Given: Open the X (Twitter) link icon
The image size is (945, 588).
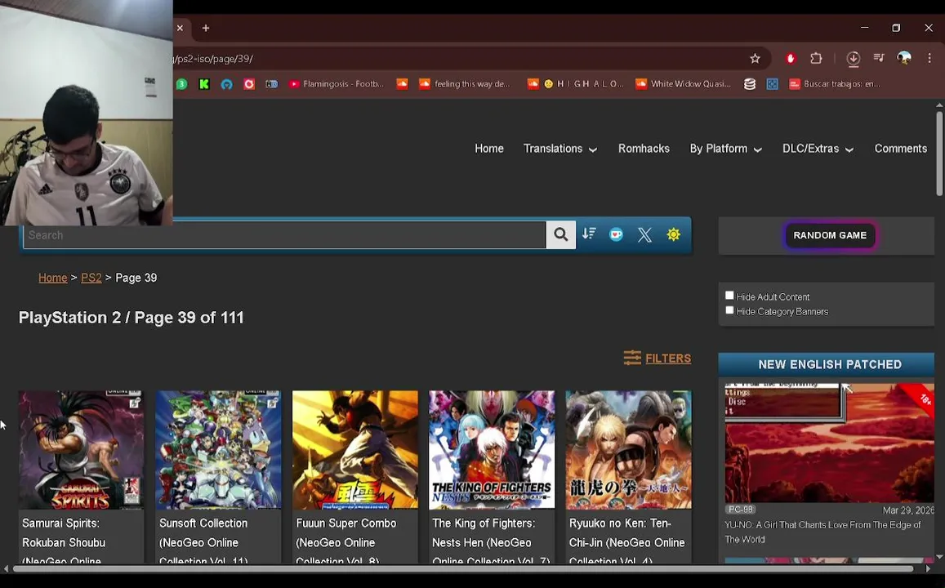Looking at the screenshot, I should tap(645, 234).
